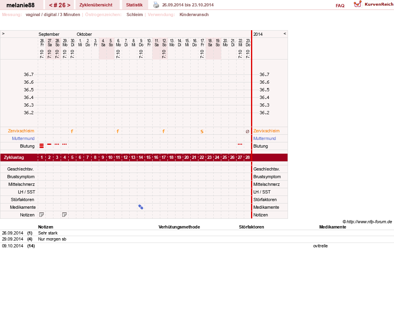Open the FAQ link
Screen dimensions: 394x323
click(340, 6)
